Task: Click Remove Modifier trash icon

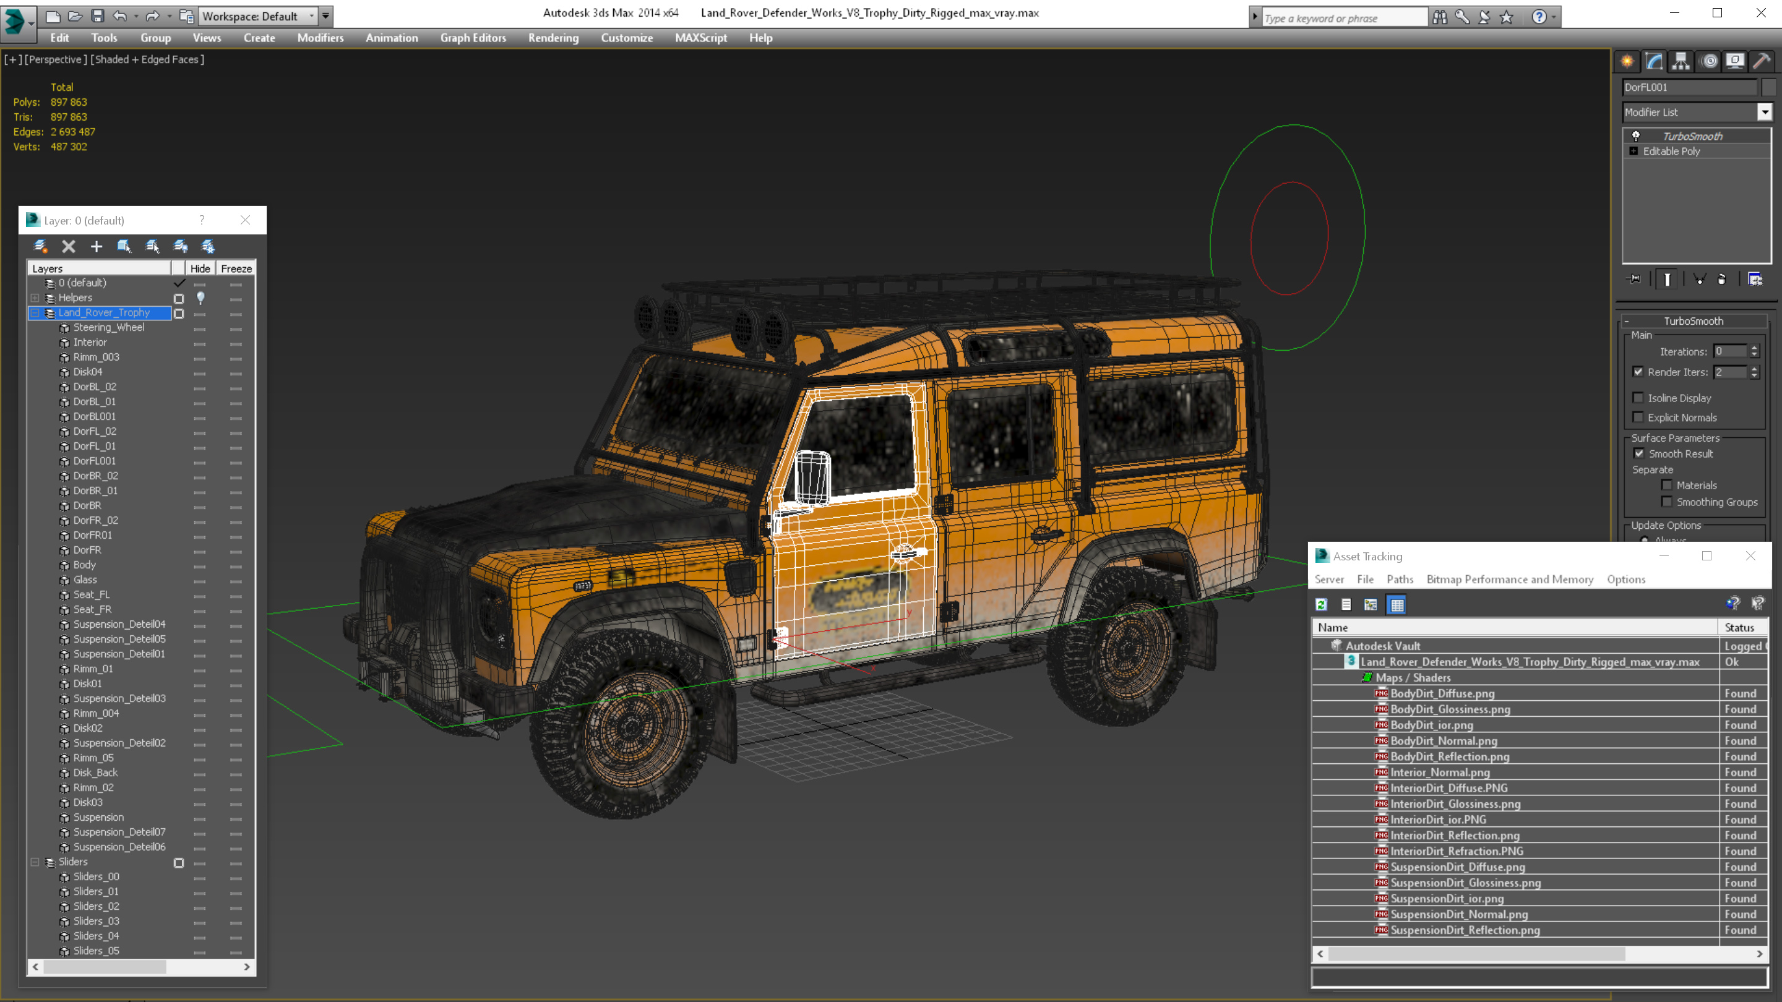Action: (x=1722, y=280)
